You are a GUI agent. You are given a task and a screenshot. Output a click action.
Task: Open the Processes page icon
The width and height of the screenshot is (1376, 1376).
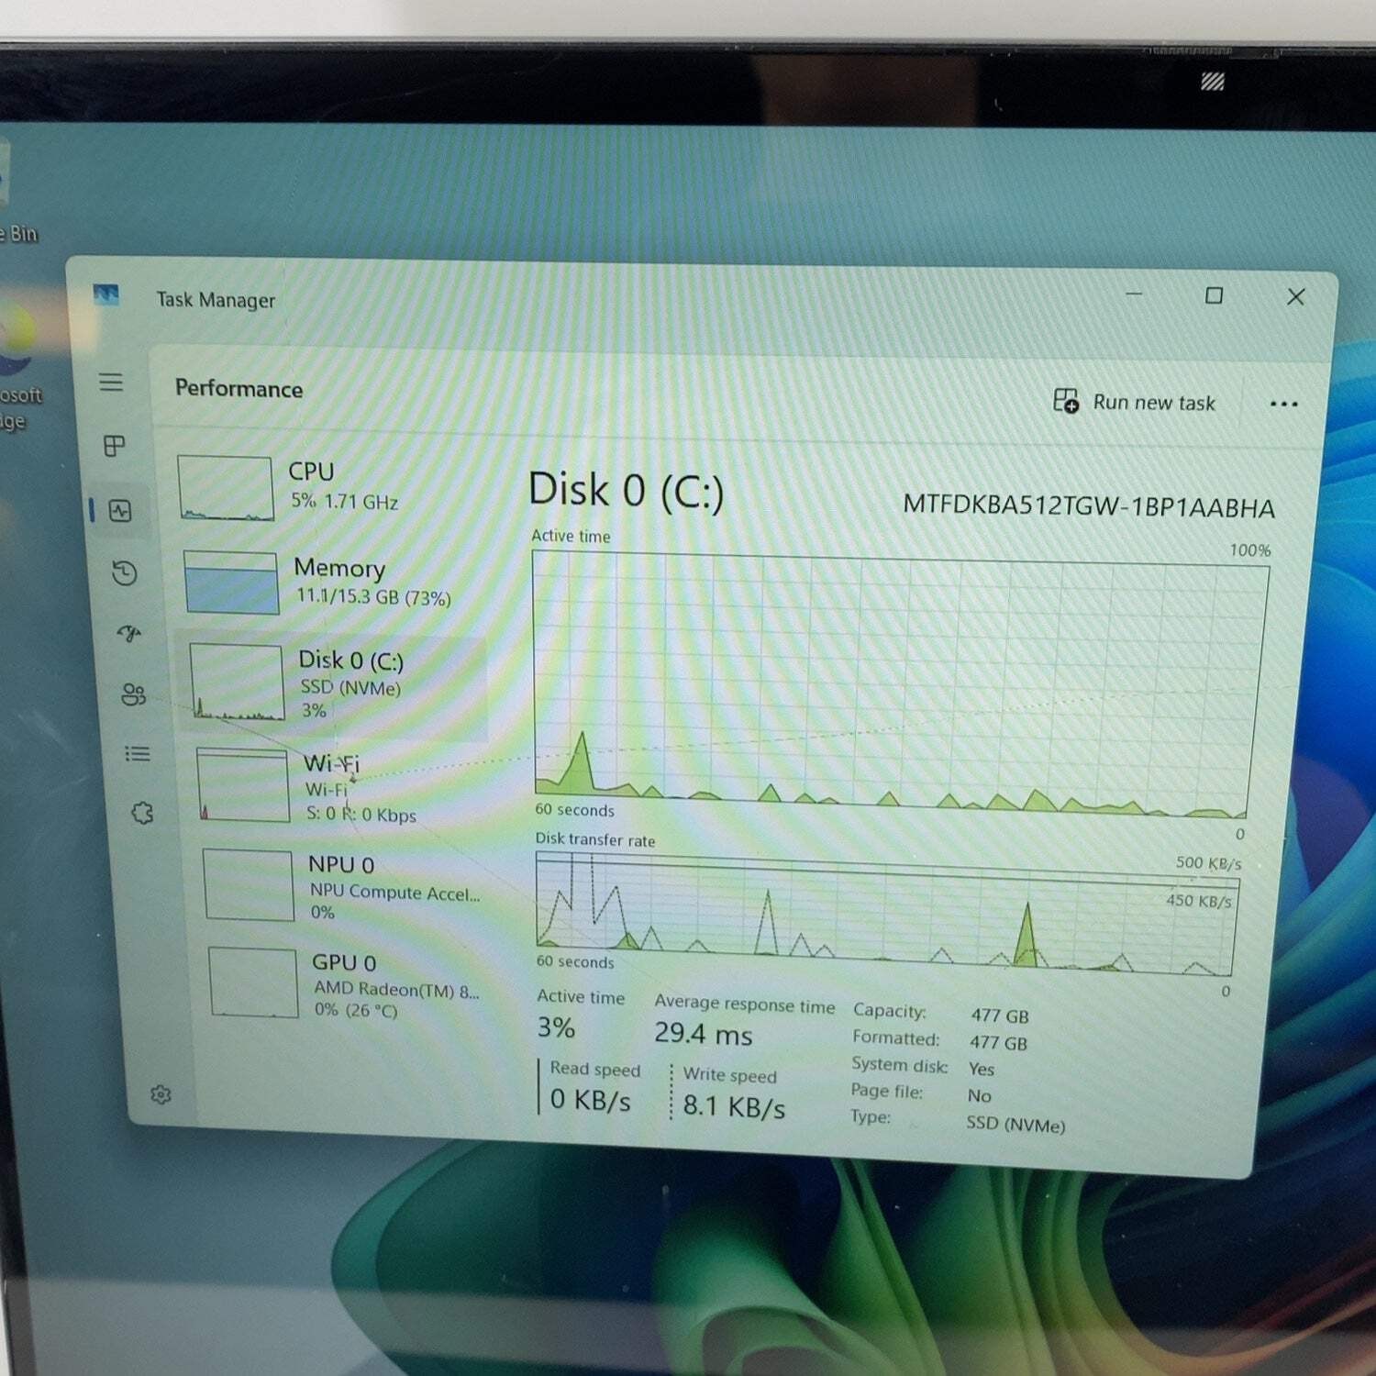(x=115, y=446)
